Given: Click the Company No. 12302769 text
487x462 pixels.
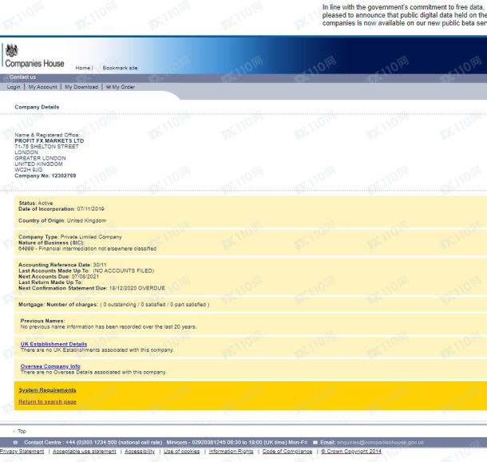Looking at the screenshot, I should click(x=46, y=176).
